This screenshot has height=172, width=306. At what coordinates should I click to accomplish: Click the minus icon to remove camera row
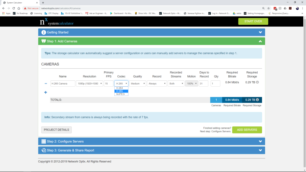point(45,84)
